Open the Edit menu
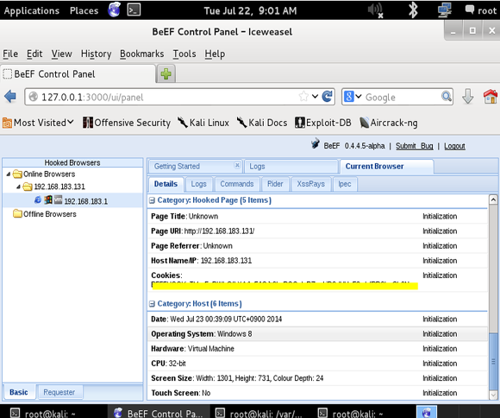500x418 pixels. [34, 54]
